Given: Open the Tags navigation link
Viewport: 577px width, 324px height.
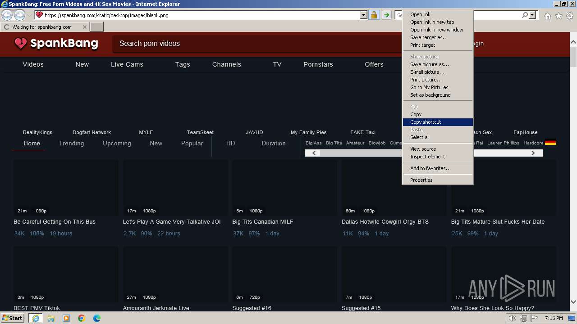Looking at the screenshot, I should coord(183,64).
